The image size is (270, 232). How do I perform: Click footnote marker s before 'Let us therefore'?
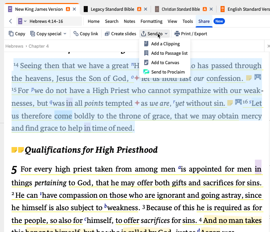250,102
